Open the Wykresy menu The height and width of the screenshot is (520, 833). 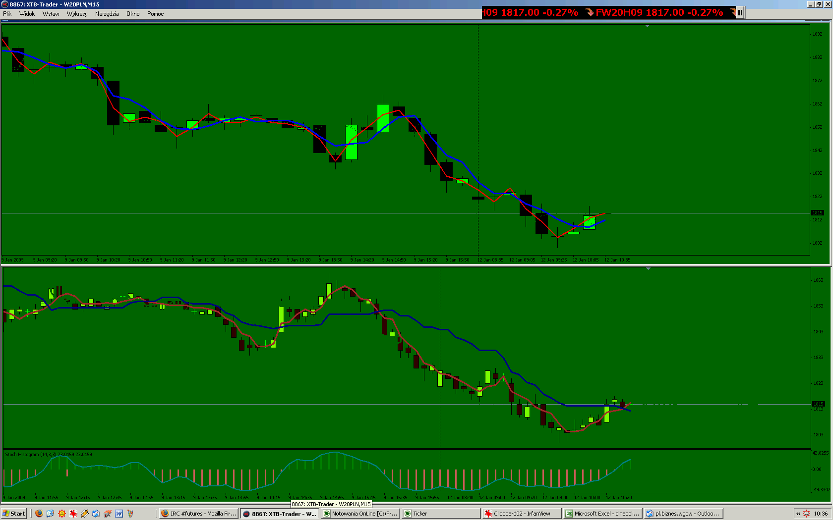pos(77,14)
